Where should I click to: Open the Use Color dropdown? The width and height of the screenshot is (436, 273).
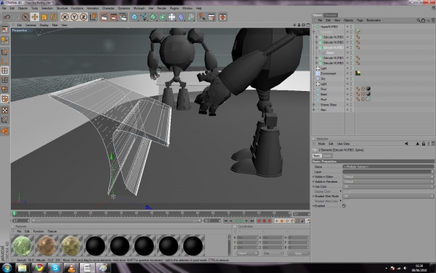388,186
